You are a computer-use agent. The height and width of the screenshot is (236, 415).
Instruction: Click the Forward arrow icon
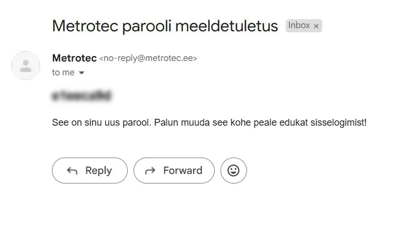coord(150,171)
